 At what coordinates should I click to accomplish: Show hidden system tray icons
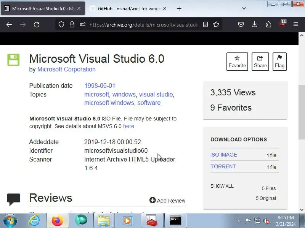click(x=239, y=221)
